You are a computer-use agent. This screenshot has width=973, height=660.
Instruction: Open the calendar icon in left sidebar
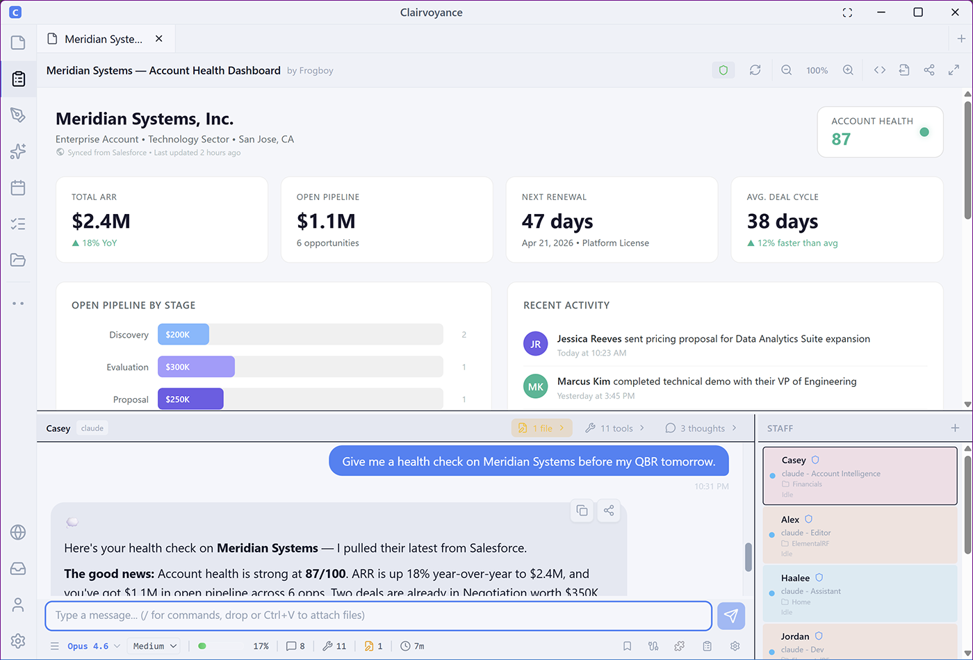[x=18, y=188]
